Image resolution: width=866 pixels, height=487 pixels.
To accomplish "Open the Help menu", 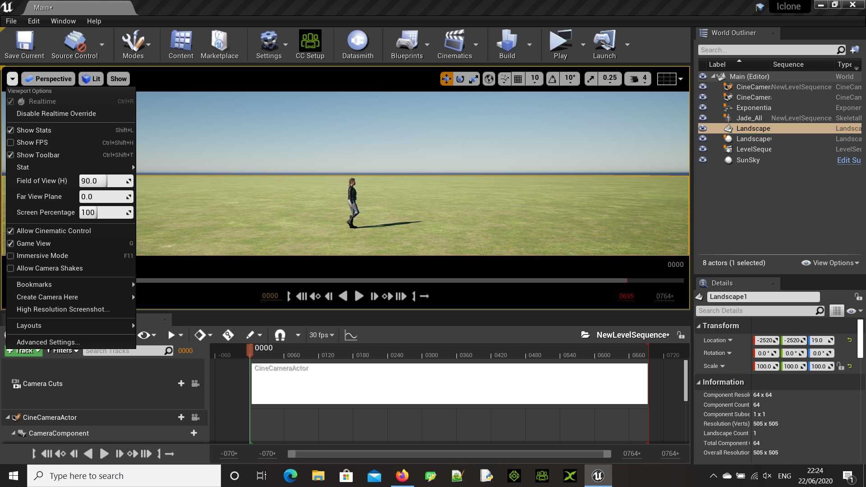I will click(94, 21).
